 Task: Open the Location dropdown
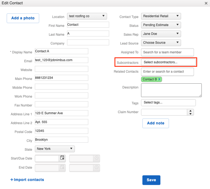tap(87, 16)
